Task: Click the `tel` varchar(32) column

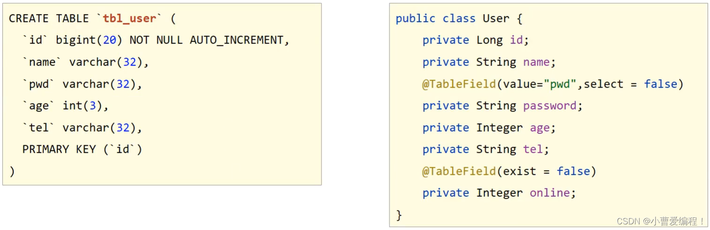Action: [82, 127]
